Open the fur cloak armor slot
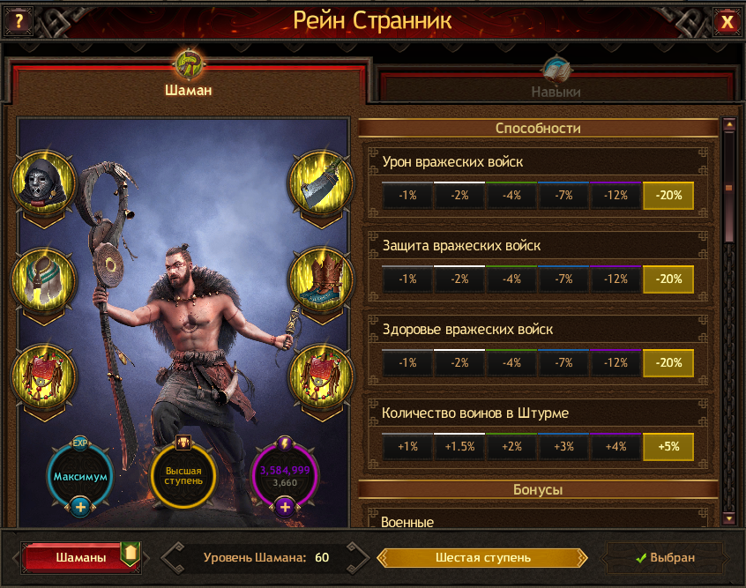 pyautogui.click(x=43, y=280)
